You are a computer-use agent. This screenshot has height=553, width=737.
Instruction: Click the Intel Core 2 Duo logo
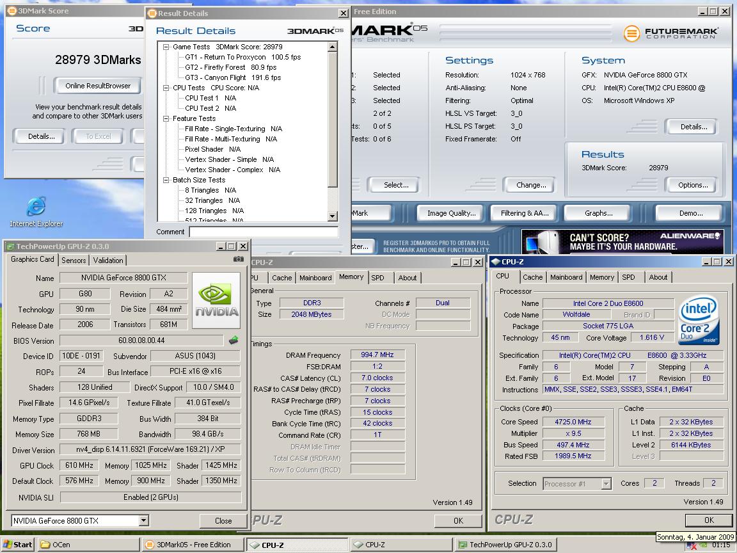point(699,320)
